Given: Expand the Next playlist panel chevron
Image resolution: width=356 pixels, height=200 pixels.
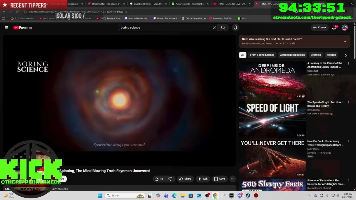Looking at the screenshot, I should point(345,41).
